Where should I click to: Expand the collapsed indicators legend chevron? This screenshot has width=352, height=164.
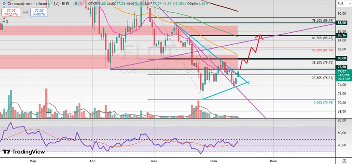[x=4, y=21]
